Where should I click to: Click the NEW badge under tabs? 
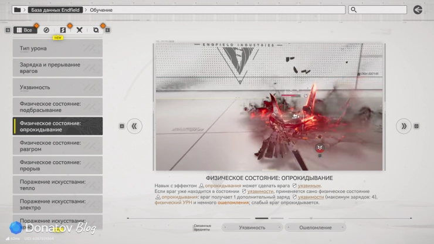(x=58, y=38)
